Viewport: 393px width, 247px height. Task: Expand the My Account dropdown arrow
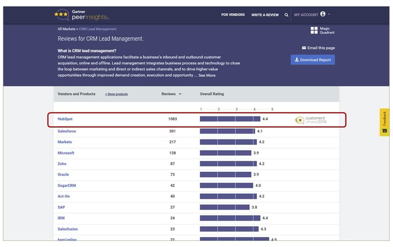coord(329,15)
